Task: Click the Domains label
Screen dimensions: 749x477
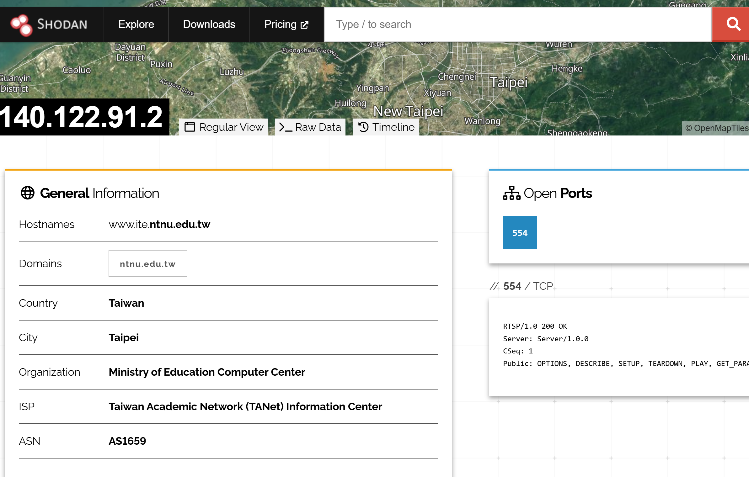Action: pyautogui.click(x=40, y=263)
